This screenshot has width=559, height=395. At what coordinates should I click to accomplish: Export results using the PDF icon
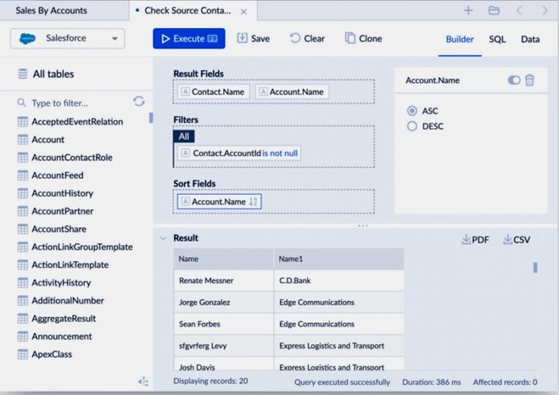(475, 240)
